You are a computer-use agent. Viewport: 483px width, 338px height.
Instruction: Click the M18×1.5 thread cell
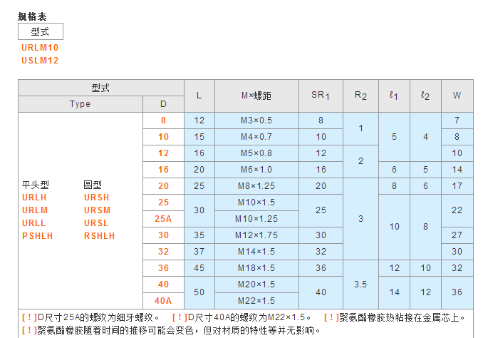(x=256, y=268)
